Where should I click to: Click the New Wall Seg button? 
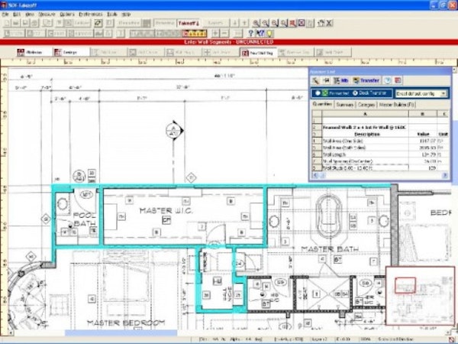(258, 52)
